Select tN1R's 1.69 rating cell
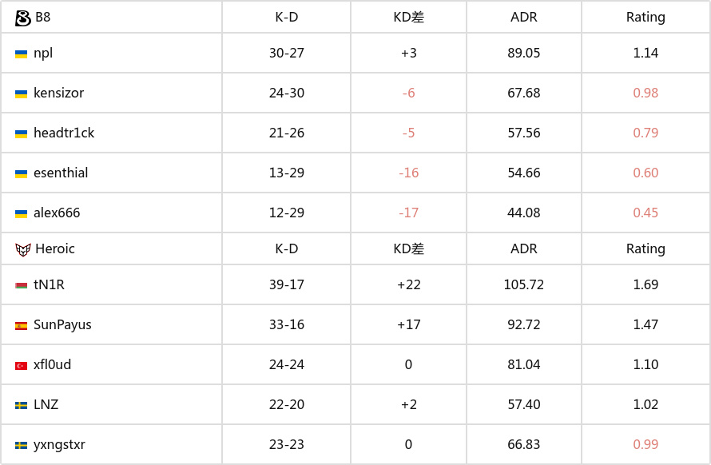This screenshot has height=465, width=711. [645, 284]
